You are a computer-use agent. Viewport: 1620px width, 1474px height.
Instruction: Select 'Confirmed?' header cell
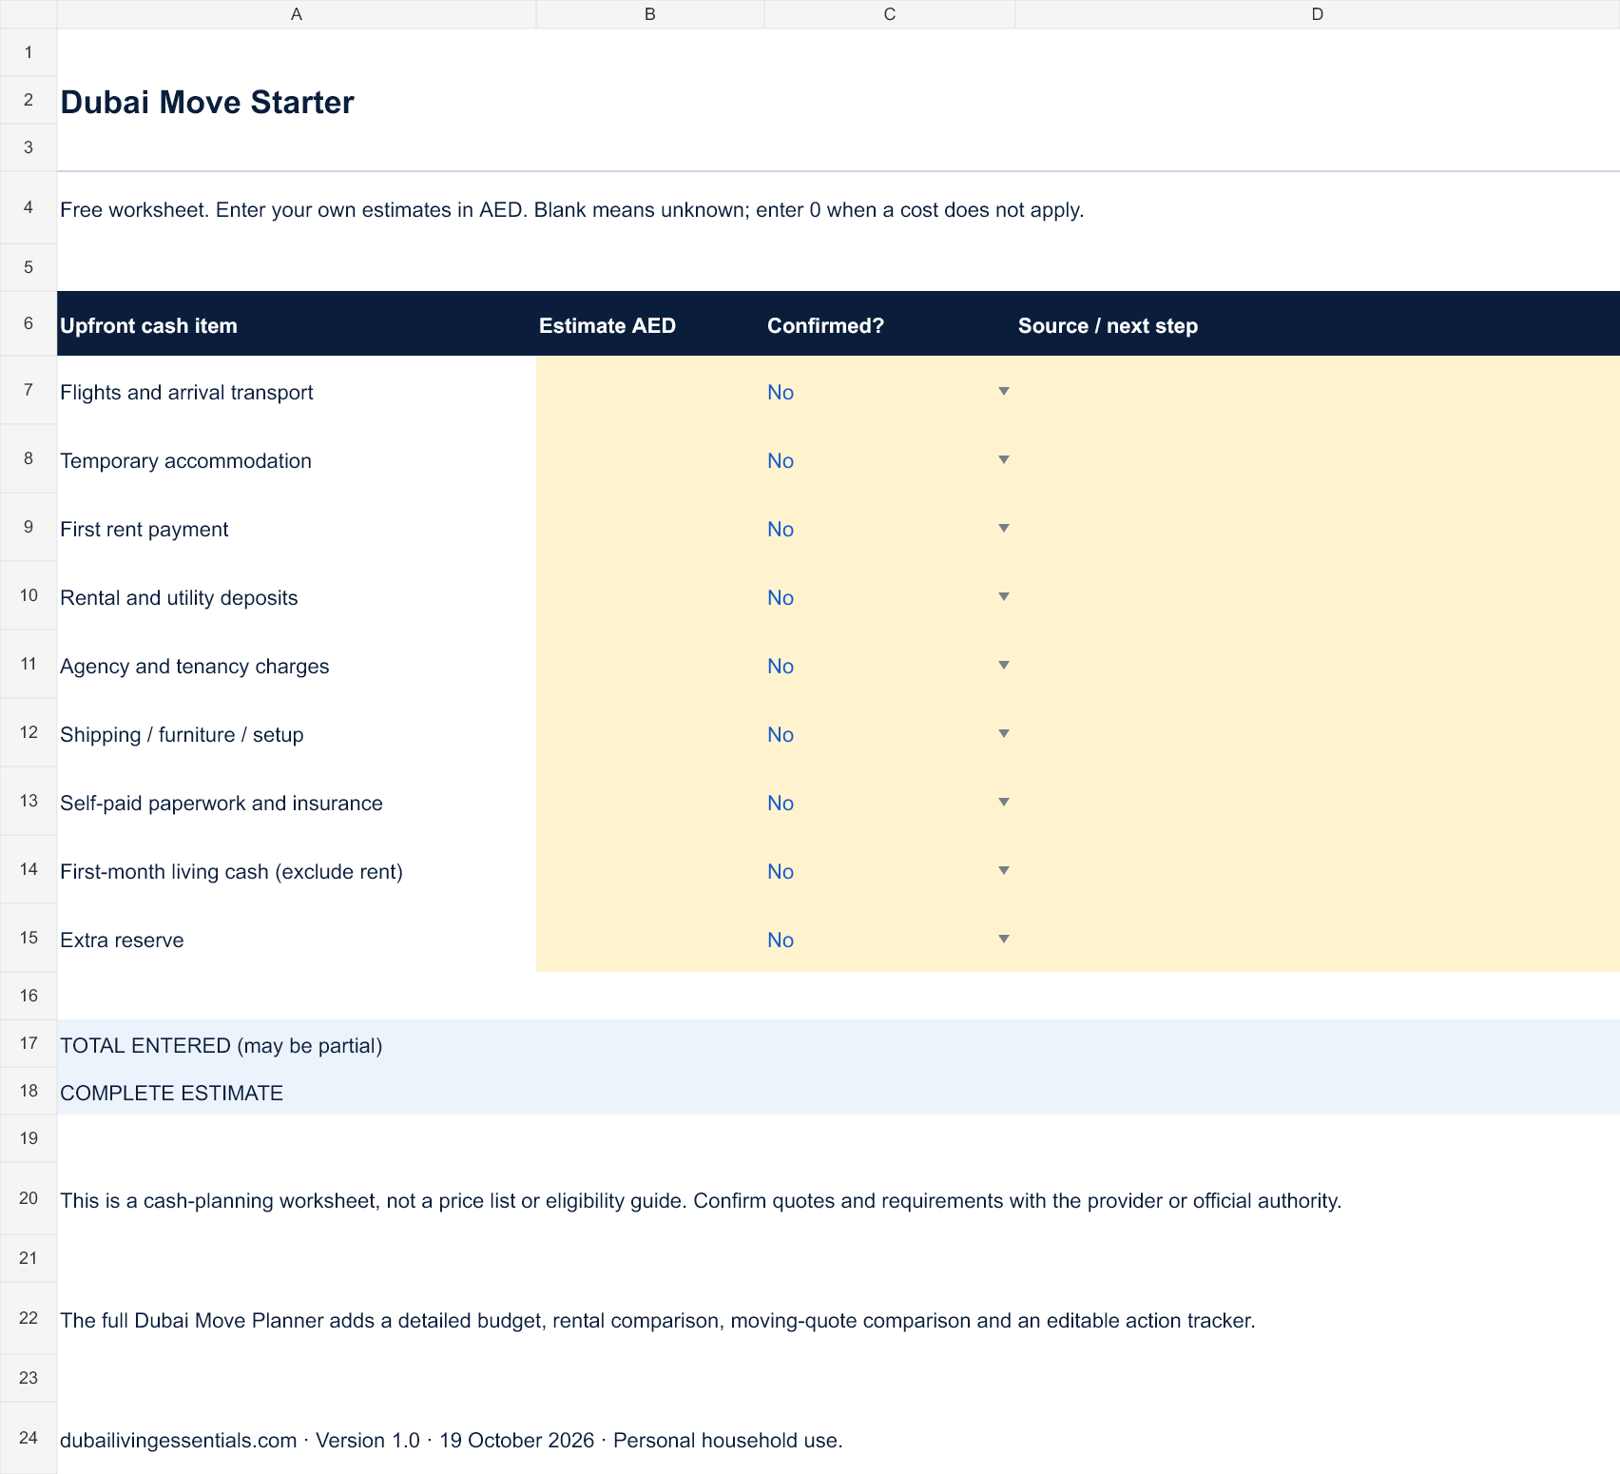(x=890, y=323)
